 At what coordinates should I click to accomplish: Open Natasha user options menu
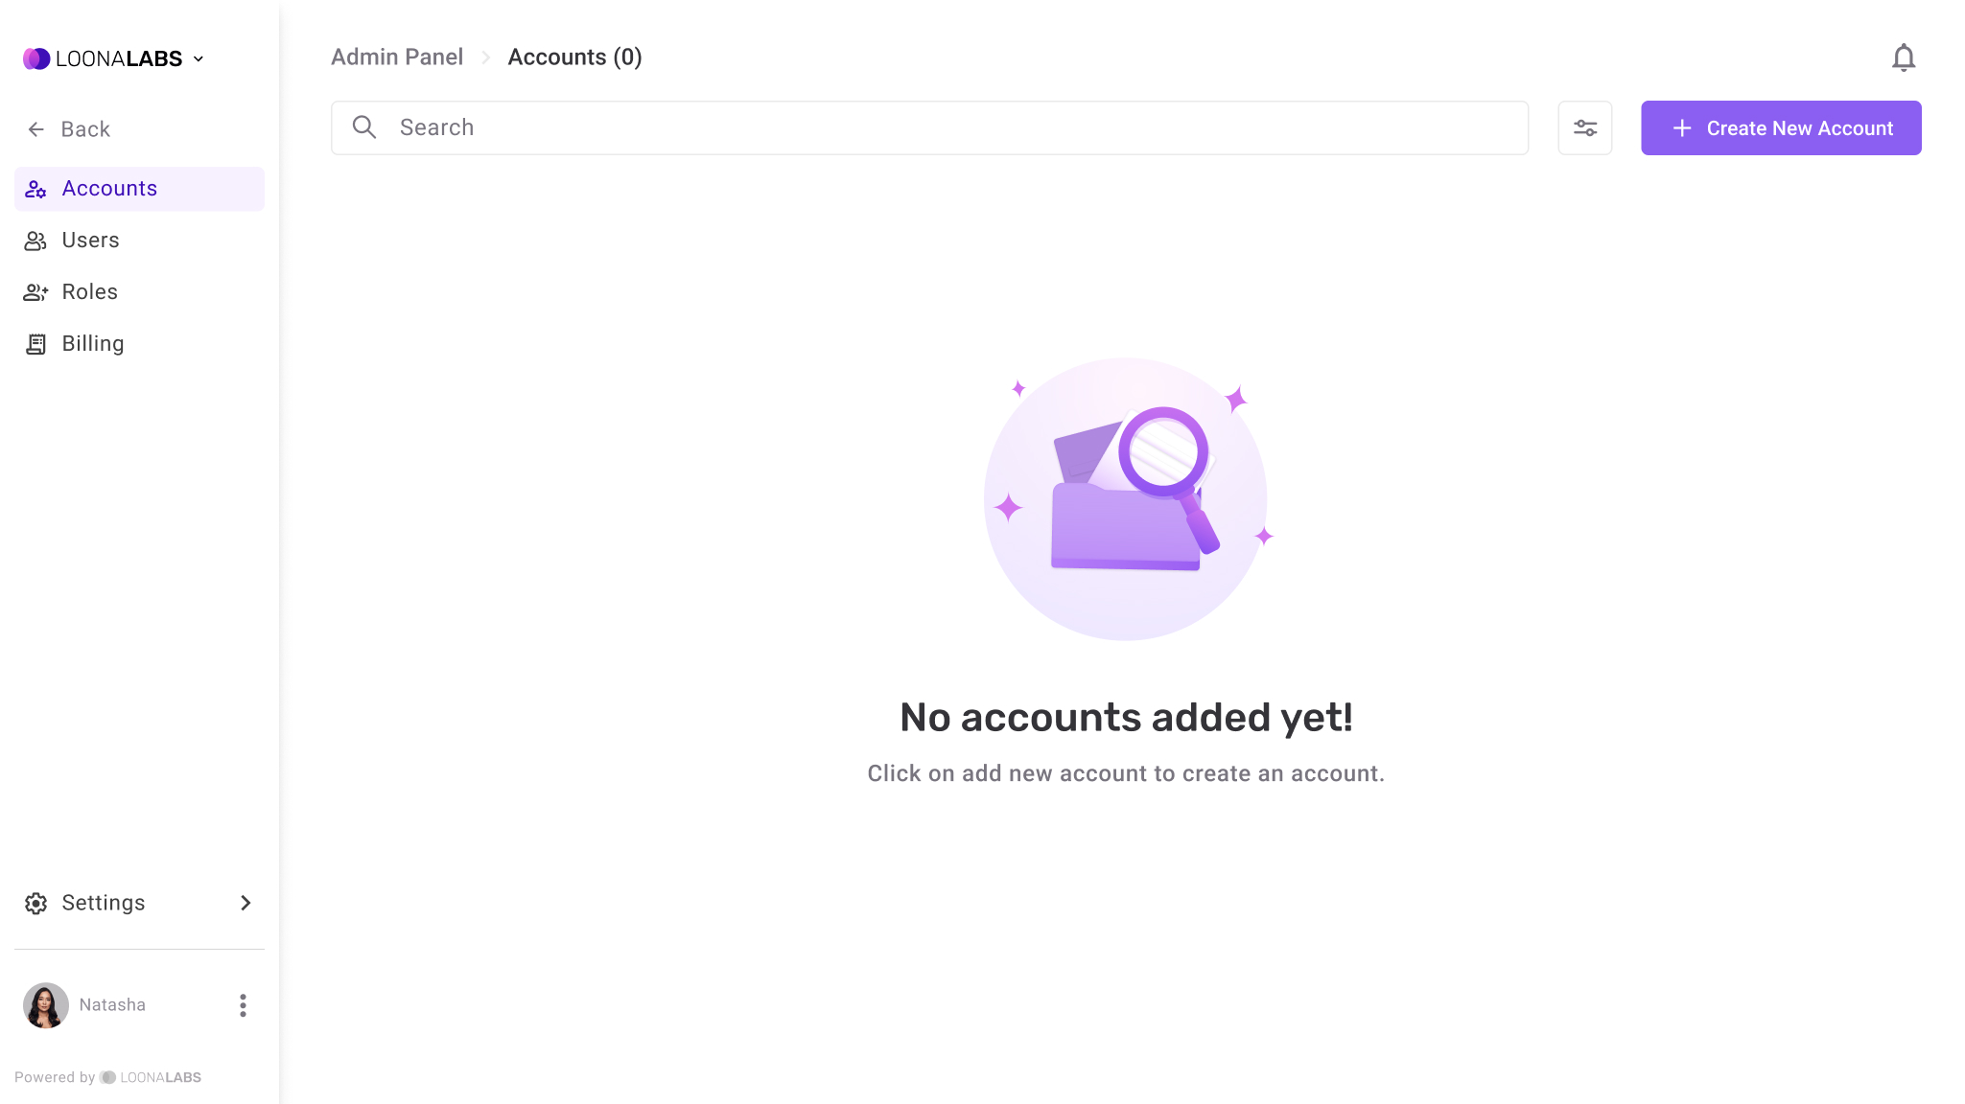coord(243,1004)
